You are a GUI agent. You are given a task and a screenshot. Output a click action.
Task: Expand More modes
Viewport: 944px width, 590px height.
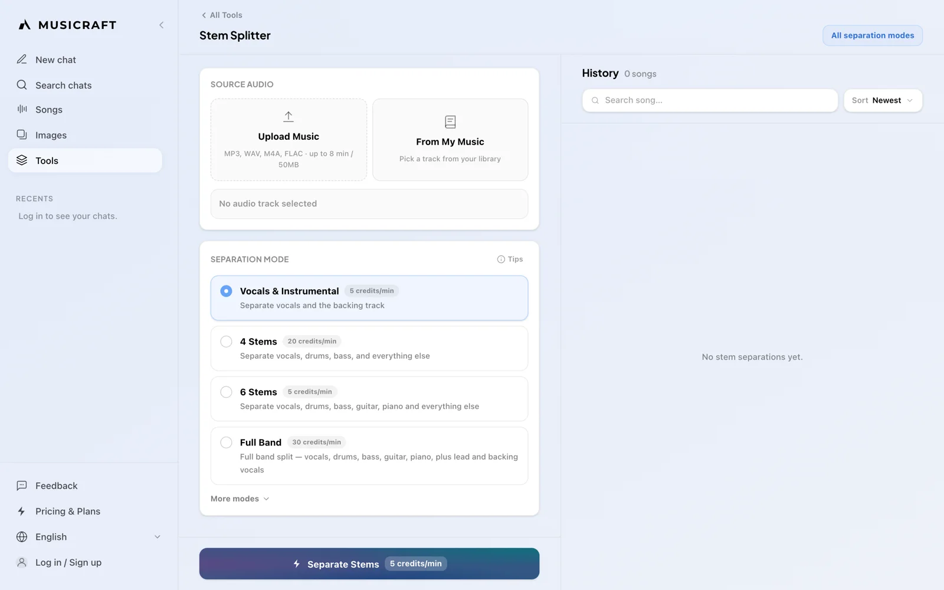240,499
